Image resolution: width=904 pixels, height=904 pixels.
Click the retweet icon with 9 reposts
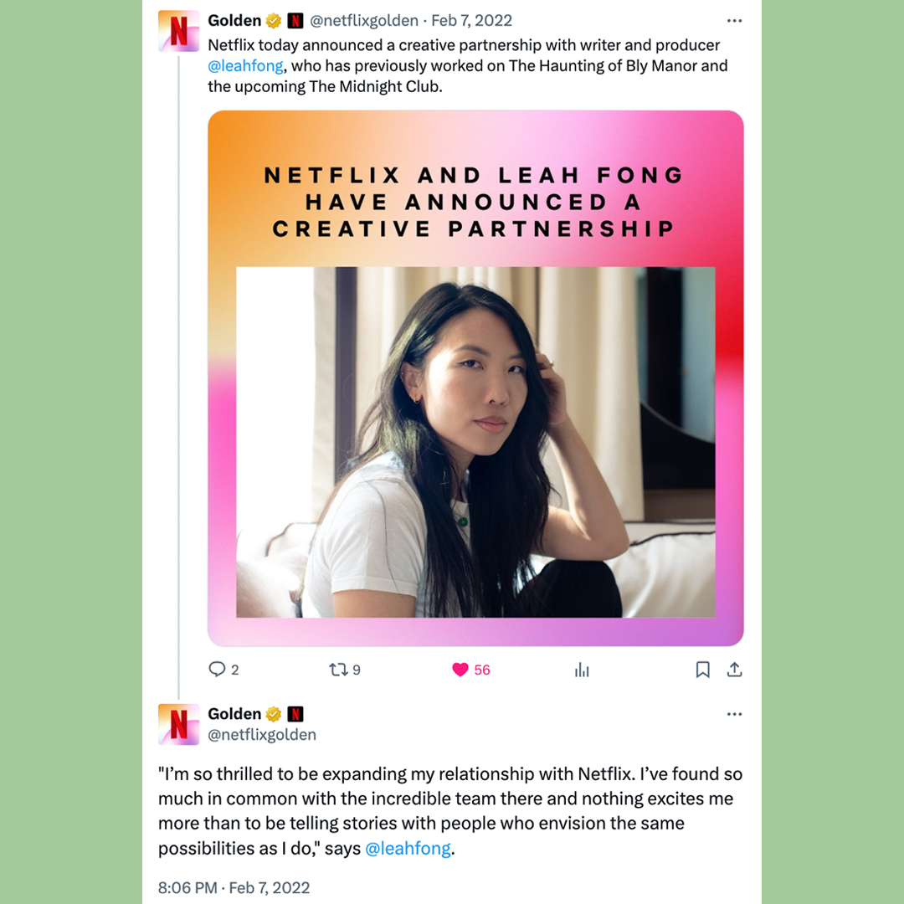pos(338,670)
